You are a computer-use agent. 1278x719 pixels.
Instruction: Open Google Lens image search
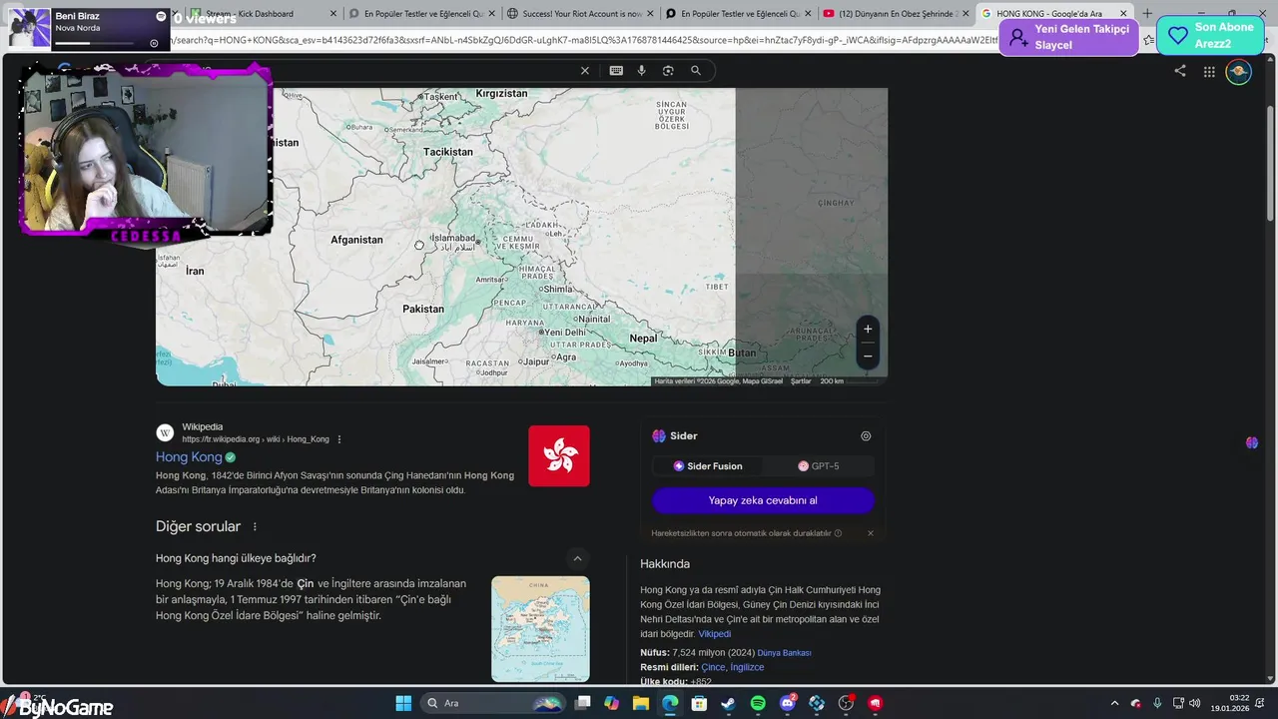click(668, 71)
